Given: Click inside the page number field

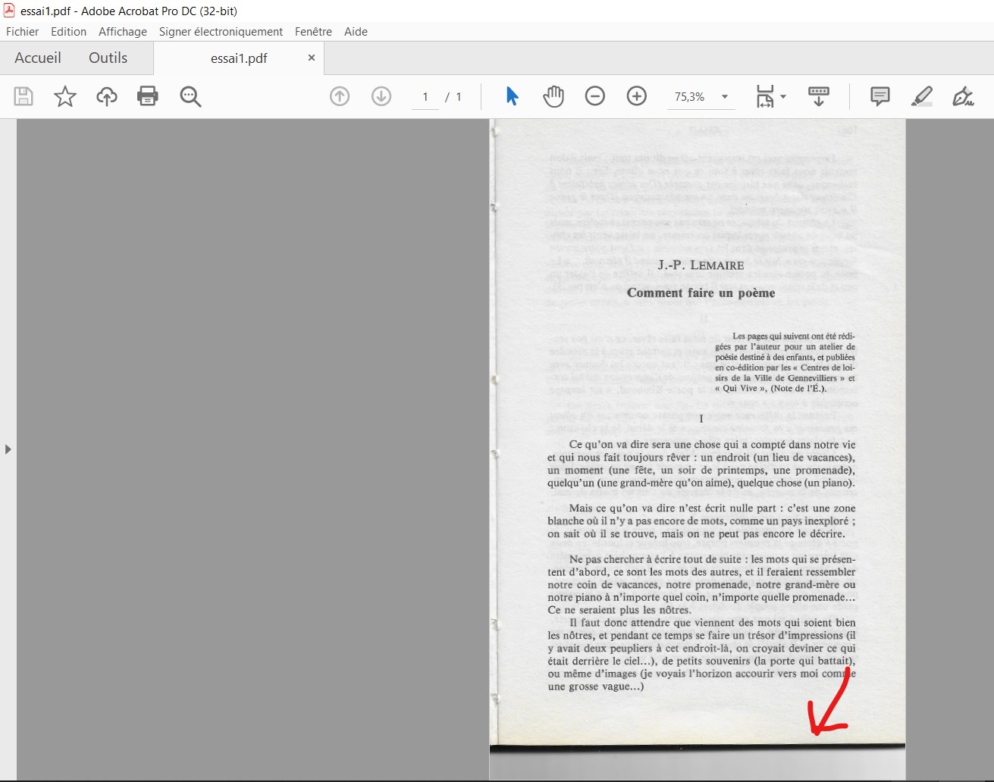Looking at the screenshot, I should (425, 96).
